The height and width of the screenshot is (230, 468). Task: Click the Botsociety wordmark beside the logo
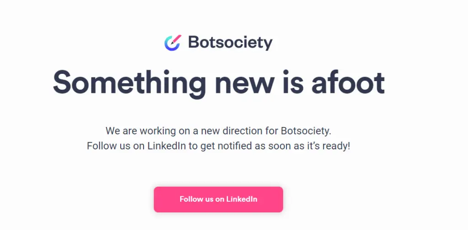[230, 43]
